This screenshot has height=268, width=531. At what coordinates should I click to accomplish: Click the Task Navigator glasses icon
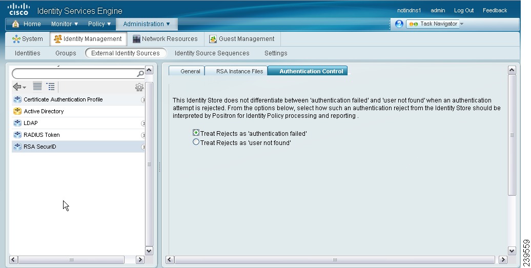click(x=414, y=24)
